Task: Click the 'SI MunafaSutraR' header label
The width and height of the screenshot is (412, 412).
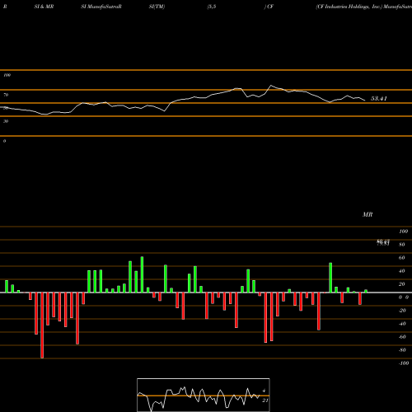Action: 101,7
